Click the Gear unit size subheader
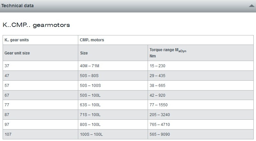The image size is (256, 141). (17, 53)
